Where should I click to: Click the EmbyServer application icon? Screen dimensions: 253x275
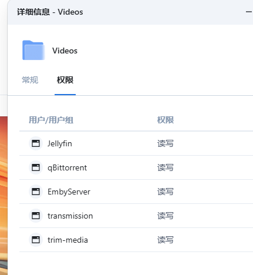point(36,192)
